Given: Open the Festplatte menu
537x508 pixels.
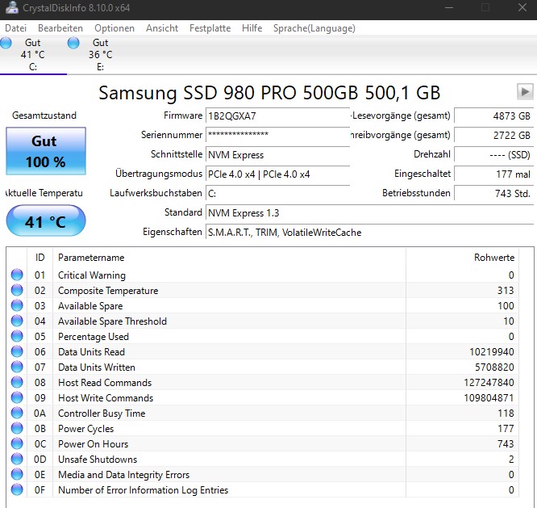Looking at the screenshot, I should (210, 28).
